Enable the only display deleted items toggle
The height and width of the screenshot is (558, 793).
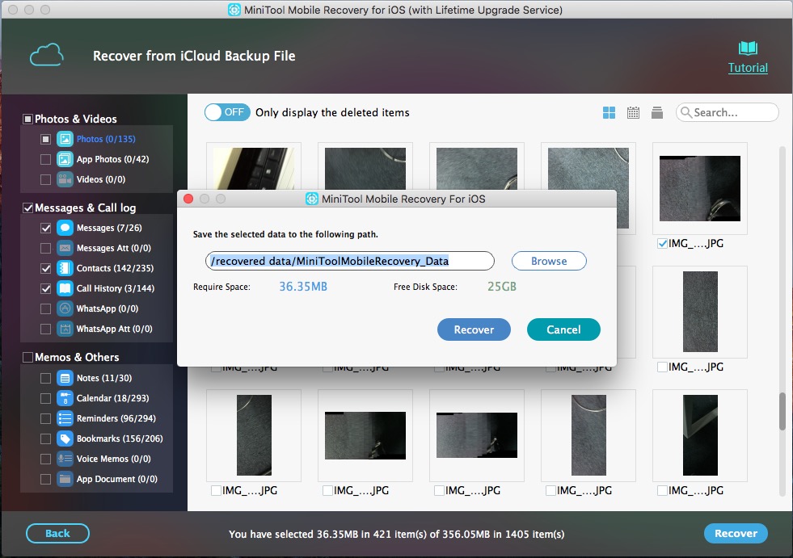[227, 112]
